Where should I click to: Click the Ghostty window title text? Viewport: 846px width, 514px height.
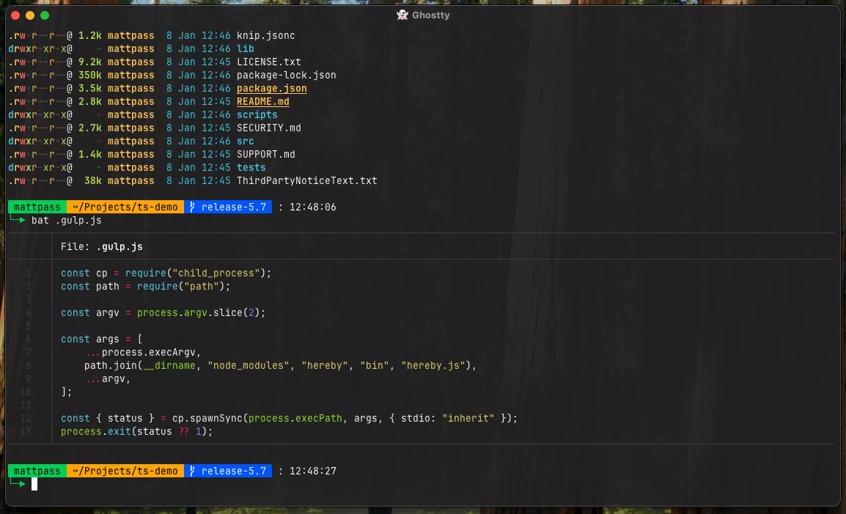click(431, 15)
